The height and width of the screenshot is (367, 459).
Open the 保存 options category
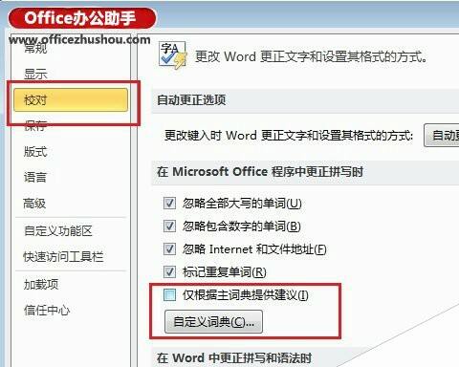point(35,126)
